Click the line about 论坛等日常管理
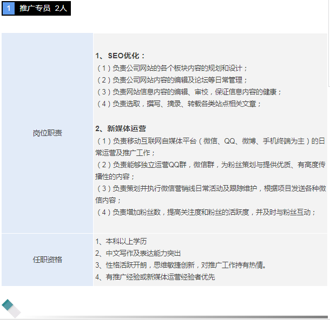 point(171,80)
